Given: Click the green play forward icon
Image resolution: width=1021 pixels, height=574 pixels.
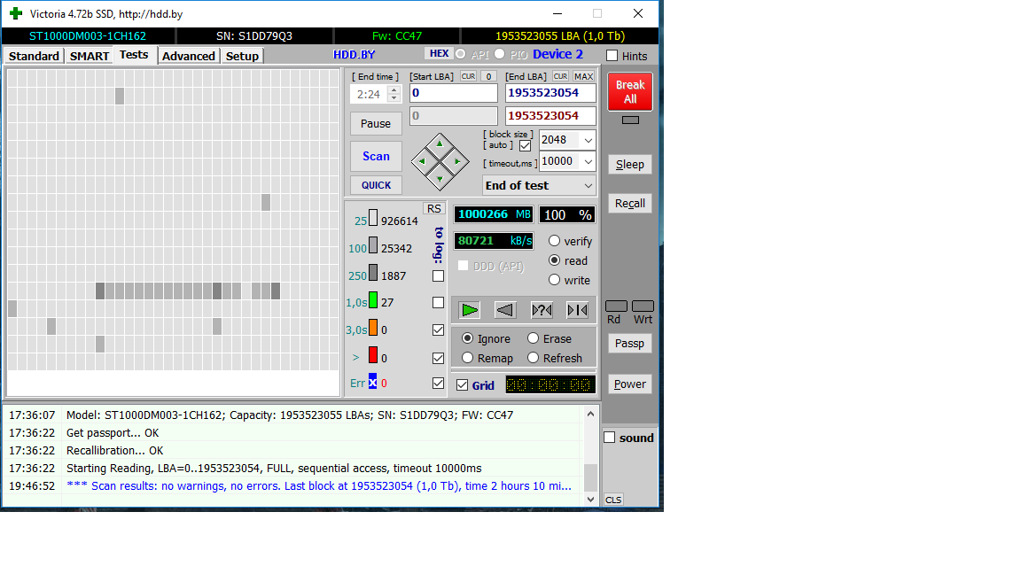Looking at the screenshot, I should click(469, 310).
